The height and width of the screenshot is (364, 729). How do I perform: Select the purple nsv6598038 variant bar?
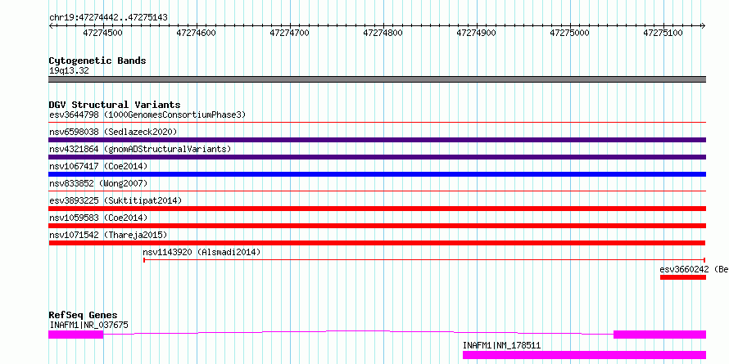tap(377, 140)
